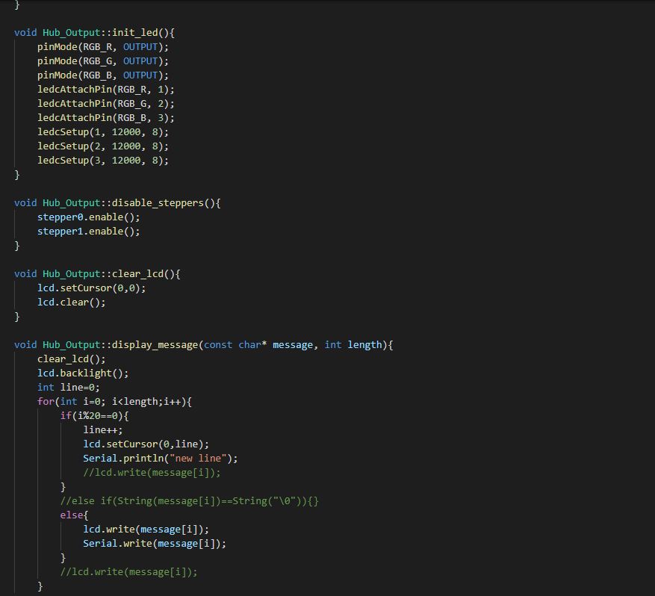Click the lcd.clear() statement
This screenshot has height=596, width=655.
click(x=71, y=302)
